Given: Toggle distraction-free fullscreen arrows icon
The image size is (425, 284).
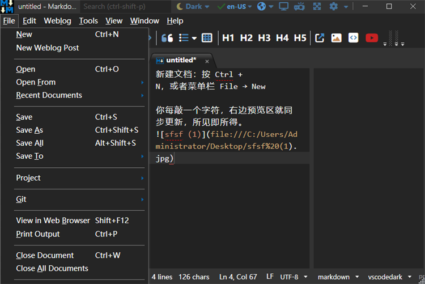Looking at the screenshot, I should (x=317, y=6).
